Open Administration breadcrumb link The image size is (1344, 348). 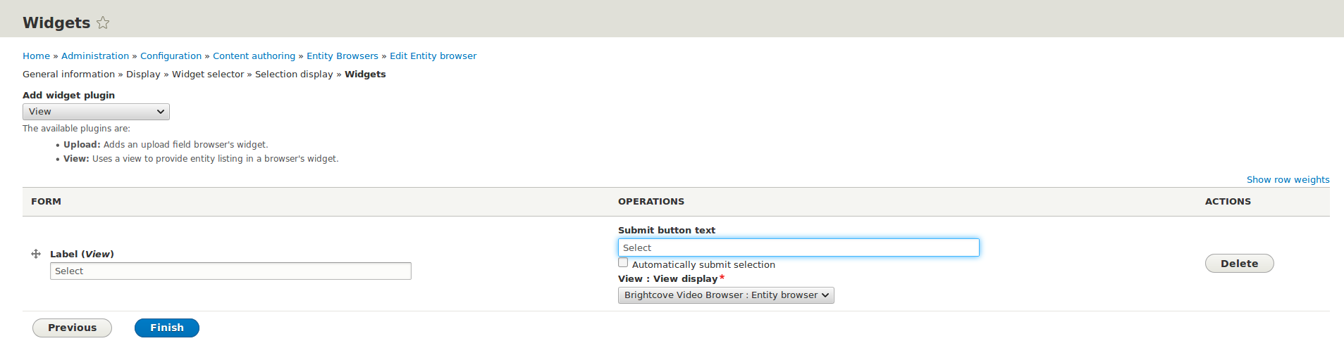click(95, 56)
